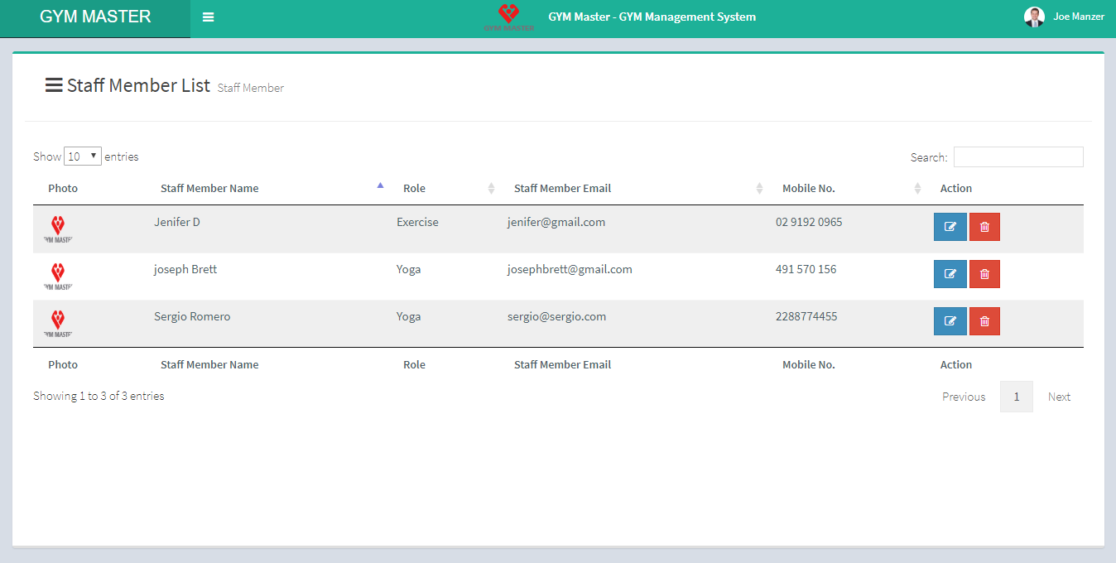Click the Next pagination button
Screen dimensions: 1116x563
[1059, 397]
